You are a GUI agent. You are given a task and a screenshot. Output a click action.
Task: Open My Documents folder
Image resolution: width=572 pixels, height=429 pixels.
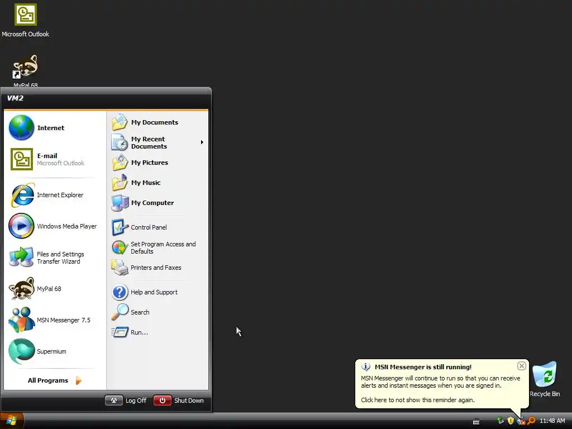click(x=157, y=122)
